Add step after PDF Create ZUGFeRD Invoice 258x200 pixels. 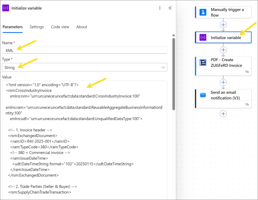(x=223, y=82)
